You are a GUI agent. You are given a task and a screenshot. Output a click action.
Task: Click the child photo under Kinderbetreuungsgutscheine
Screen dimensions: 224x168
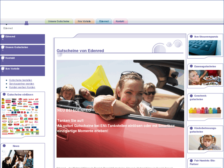(x=205, y=142)
